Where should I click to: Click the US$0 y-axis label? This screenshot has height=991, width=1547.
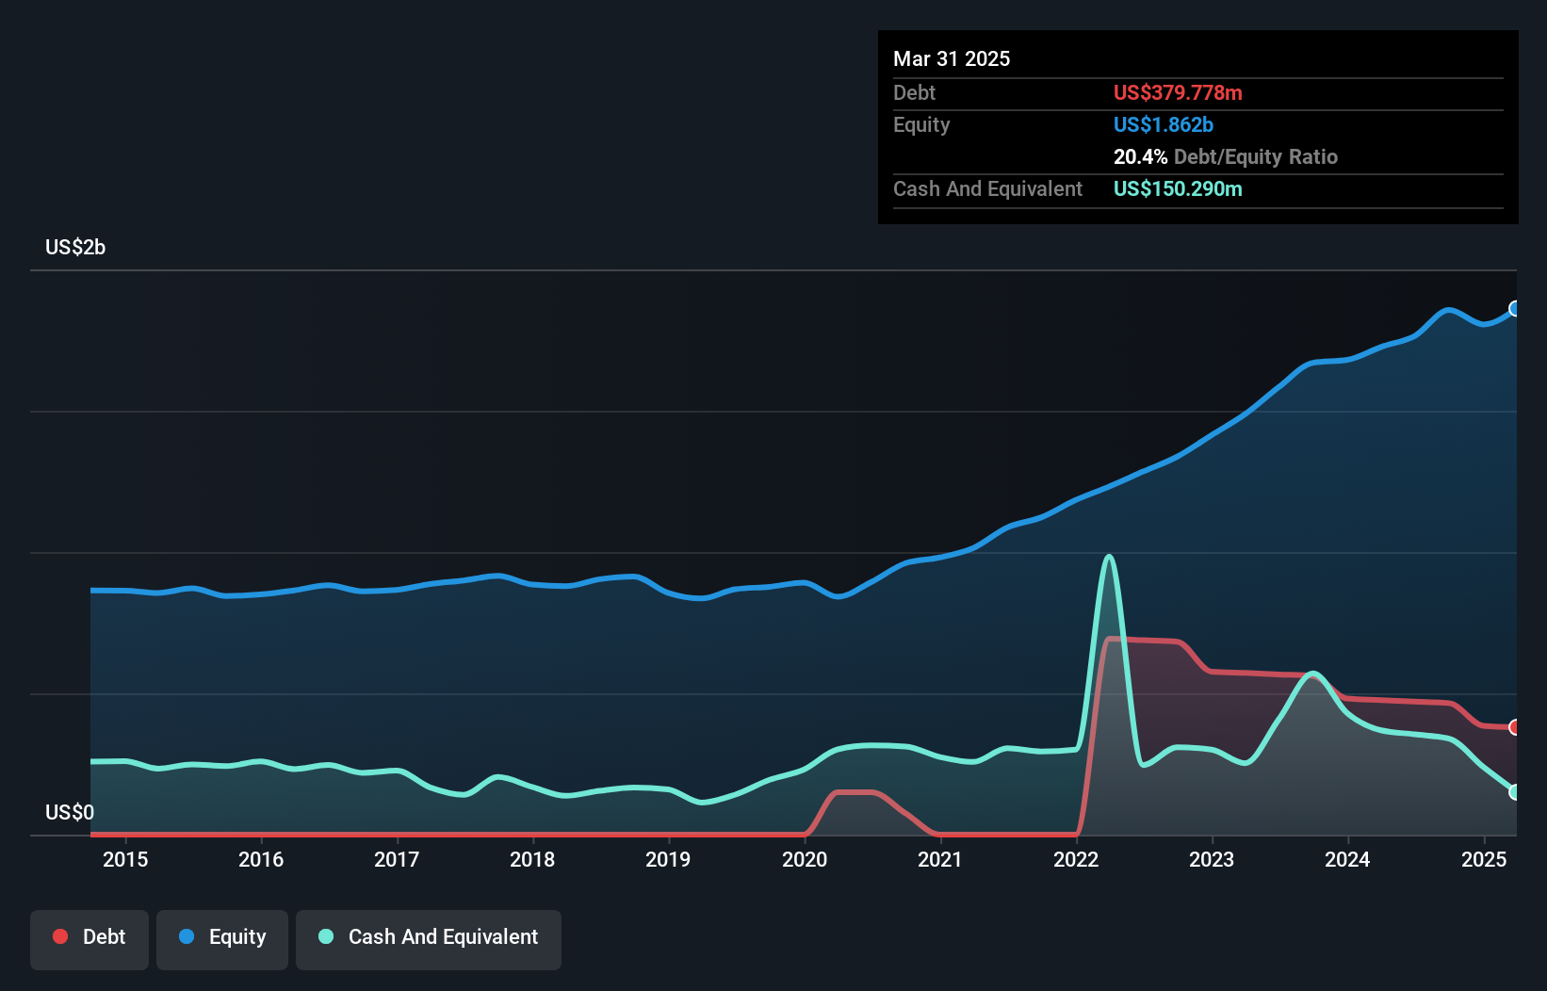(70, 812)
